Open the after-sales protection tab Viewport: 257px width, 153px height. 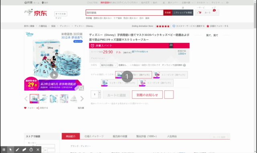click(x=120, y=136)
